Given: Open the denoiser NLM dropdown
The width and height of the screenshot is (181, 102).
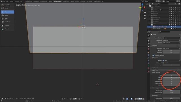Looking at the screenshot, I should (x=172, y=61).
